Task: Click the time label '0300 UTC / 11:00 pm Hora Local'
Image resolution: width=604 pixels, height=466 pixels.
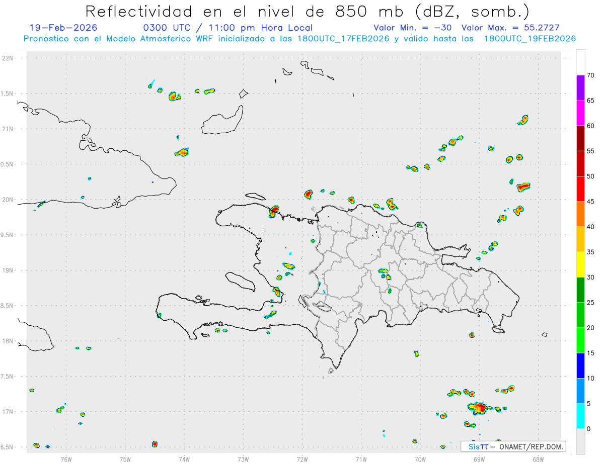Action: (228, 28)
